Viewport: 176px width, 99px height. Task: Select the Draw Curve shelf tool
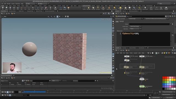[x=37, y=8]
